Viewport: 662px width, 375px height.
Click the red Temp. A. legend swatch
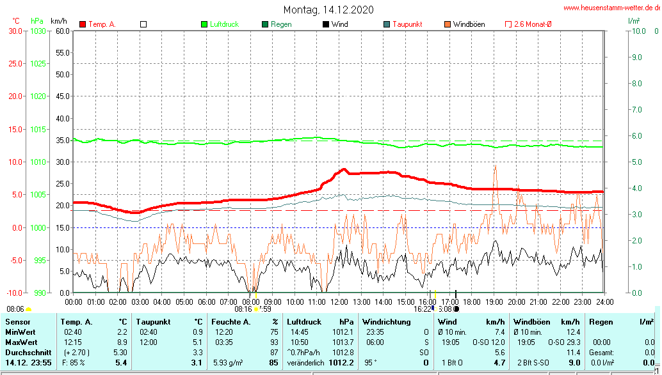click(x=83, y=24)
